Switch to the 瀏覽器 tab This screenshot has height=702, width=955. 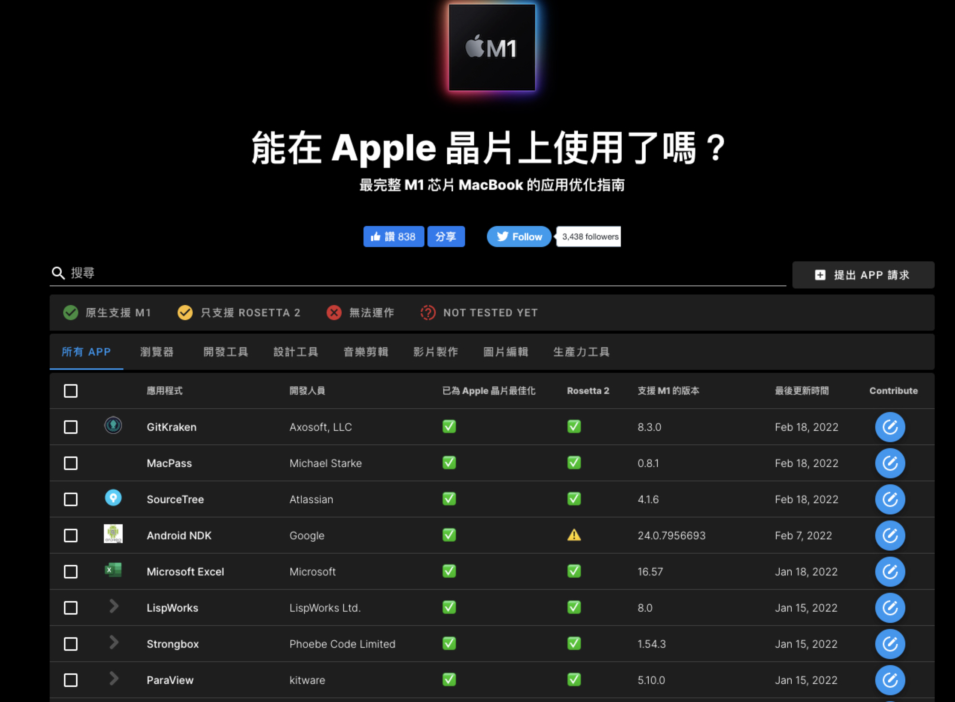coord(157,352)
